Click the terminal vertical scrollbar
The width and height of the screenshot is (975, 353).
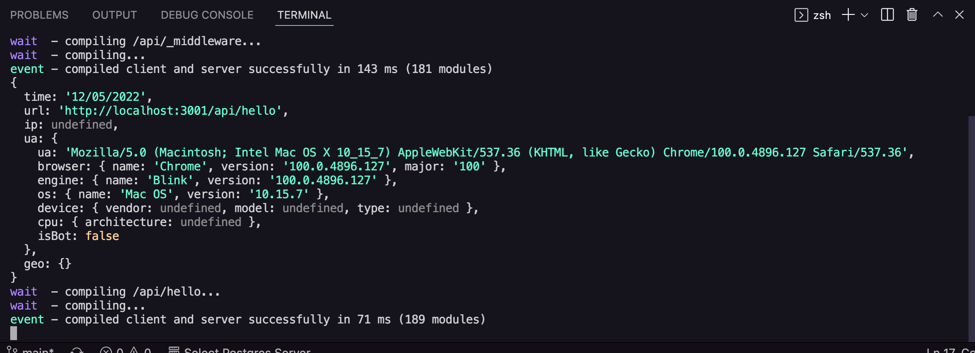[971, 226]
